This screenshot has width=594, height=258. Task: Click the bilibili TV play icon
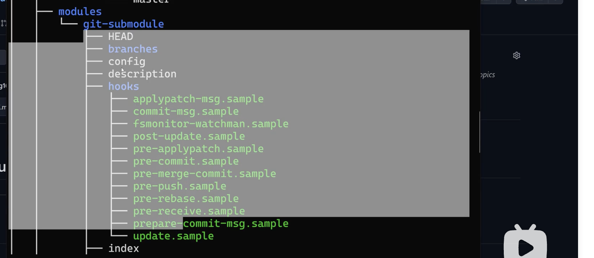[x=525, y=244]
